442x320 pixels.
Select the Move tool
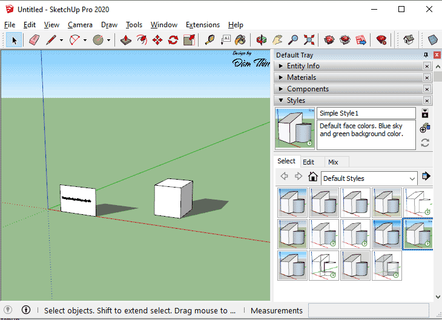(157, 40)
